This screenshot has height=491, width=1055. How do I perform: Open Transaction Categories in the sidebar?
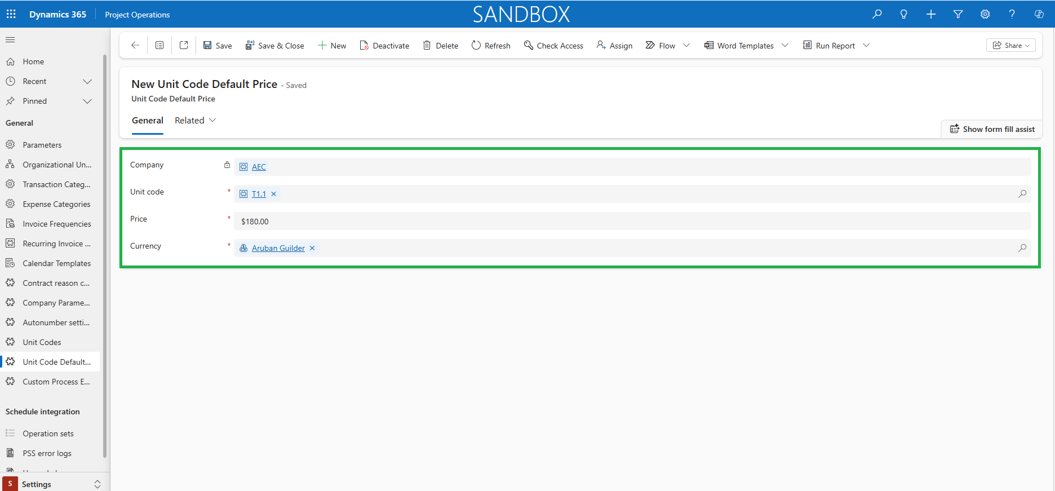coord(51,184)
